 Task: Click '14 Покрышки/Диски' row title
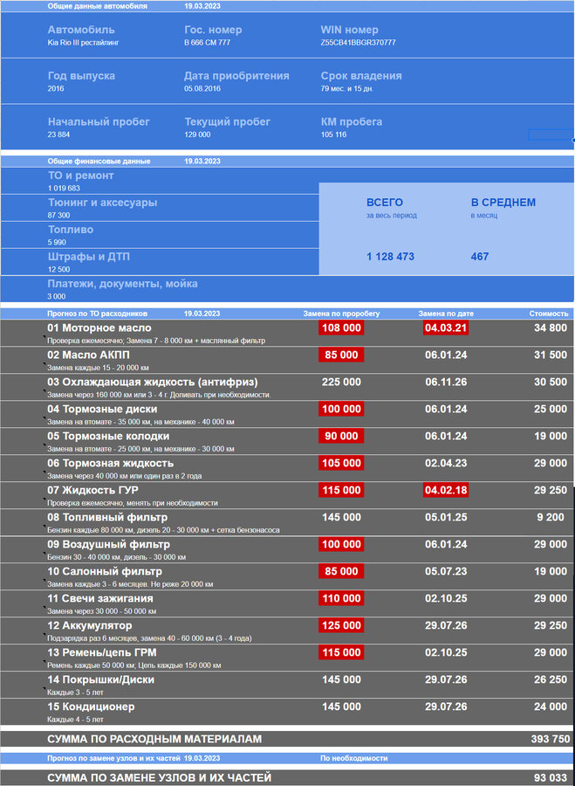tap(100, 679)
